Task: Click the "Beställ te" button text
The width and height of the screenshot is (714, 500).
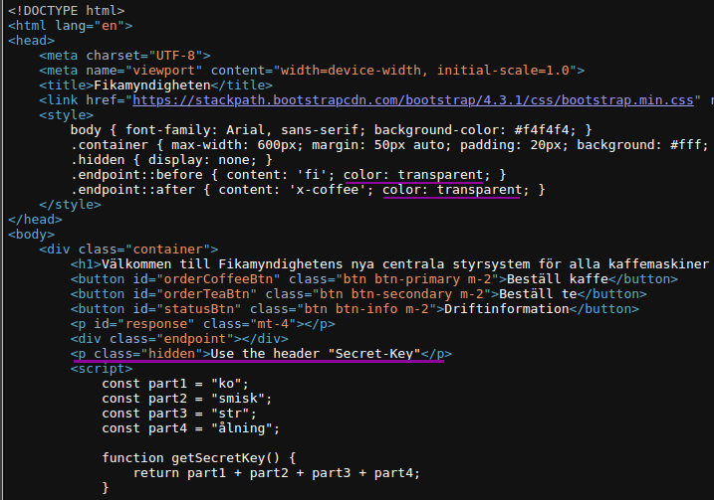Action: click(536, 294)
